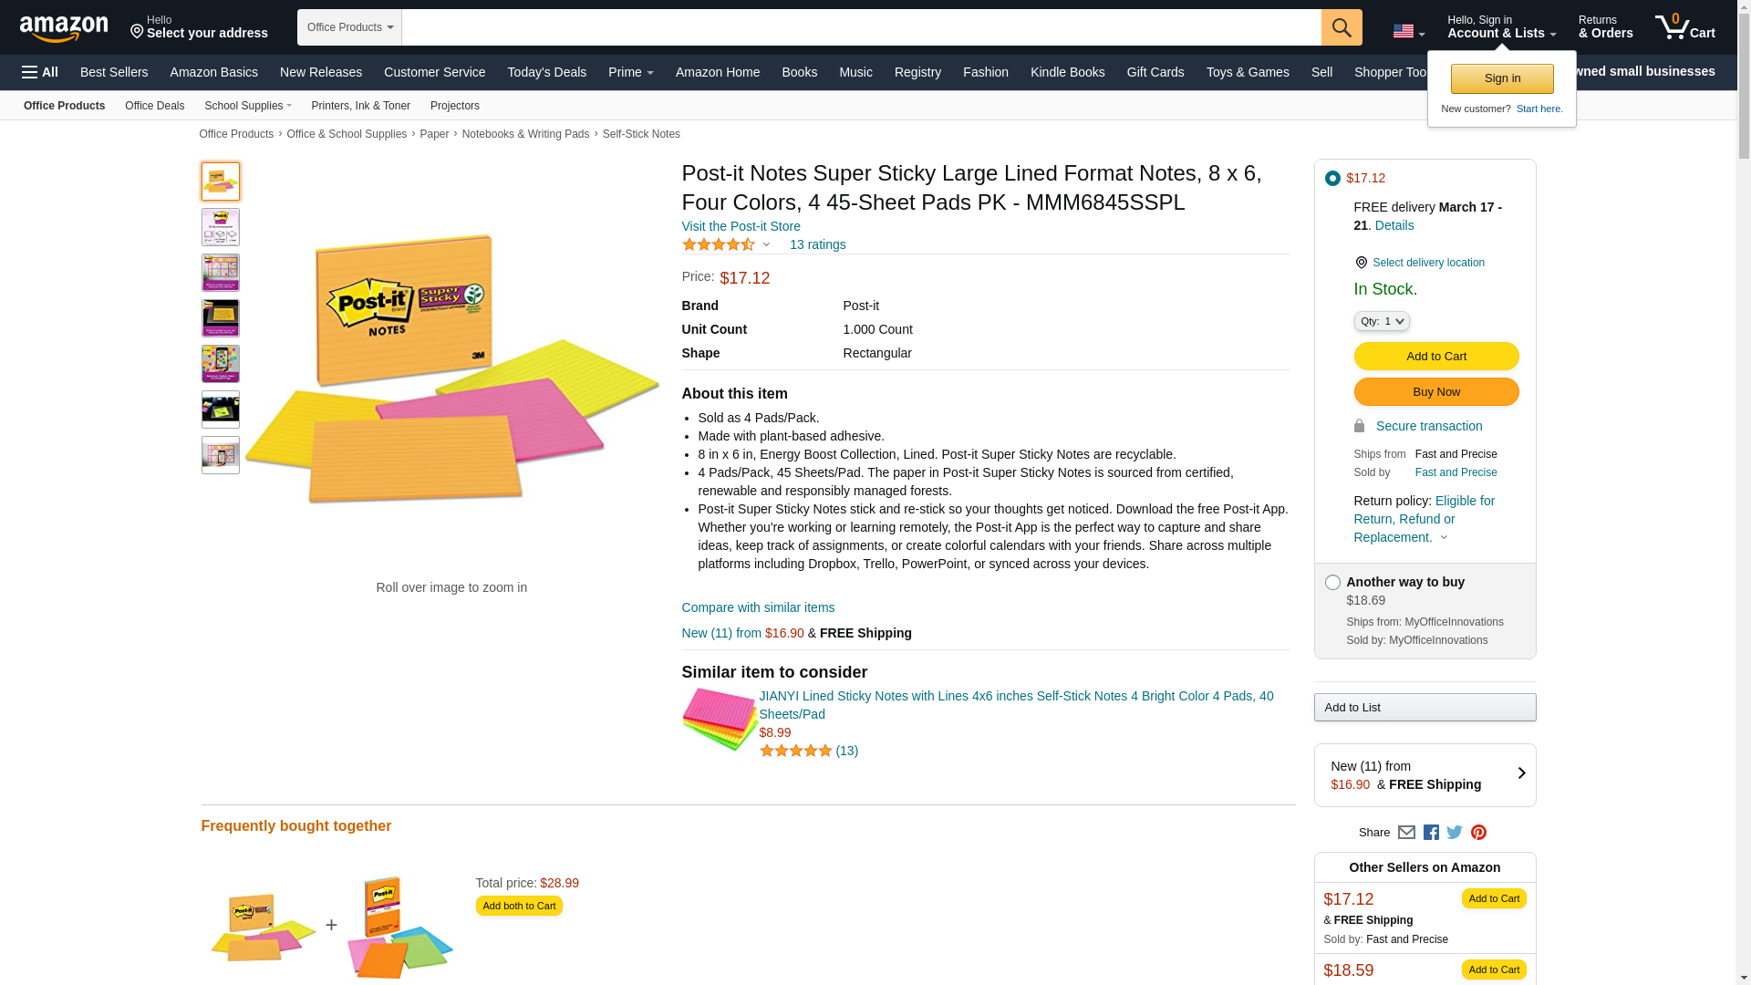The height and width of the screenshot is (985, 1751).
Task: Open the Qty quantity dropdown
Action: tap(1381, 321)
